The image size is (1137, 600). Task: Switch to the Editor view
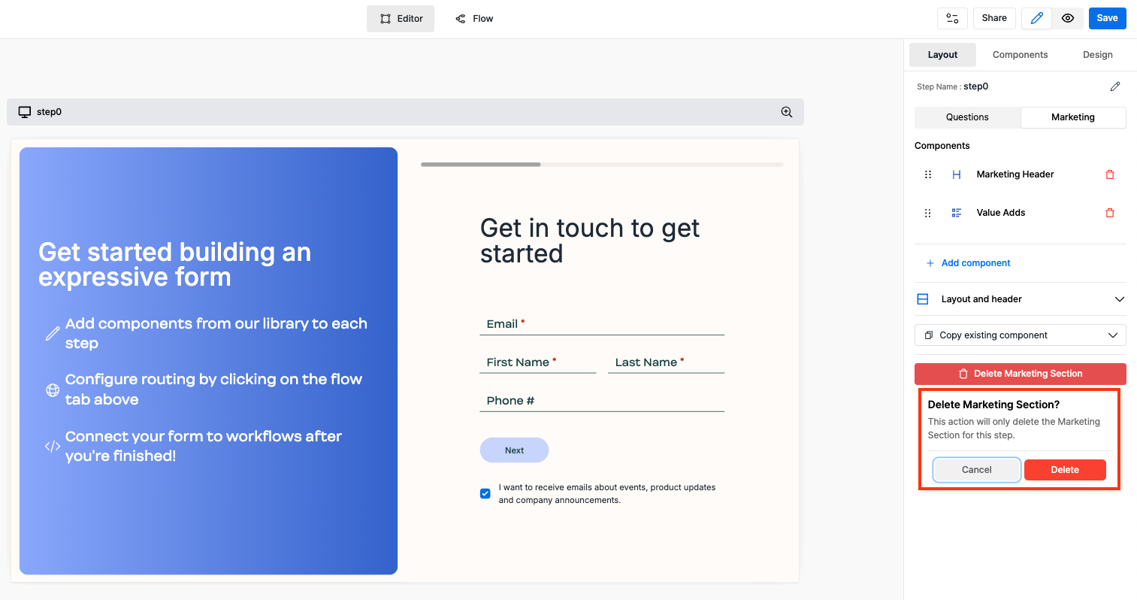tap(401, 19)
